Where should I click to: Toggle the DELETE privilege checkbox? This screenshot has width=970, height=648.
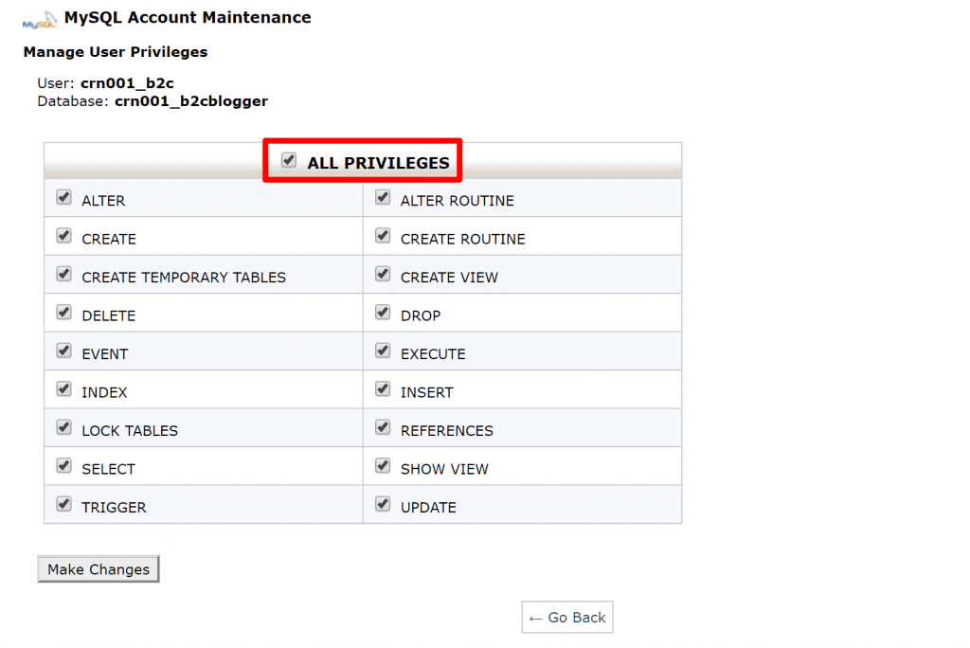[63, 313]
